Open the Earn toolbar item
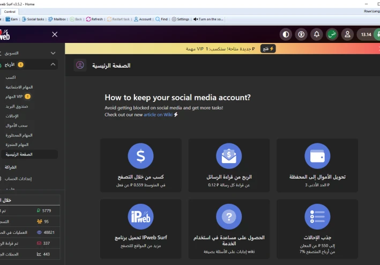The height and width of the screenshot is (265, 380). [12, 19]
